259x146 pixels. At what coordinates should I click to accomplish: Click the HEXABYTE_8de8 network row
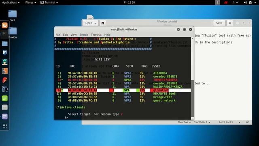point(123,94)
